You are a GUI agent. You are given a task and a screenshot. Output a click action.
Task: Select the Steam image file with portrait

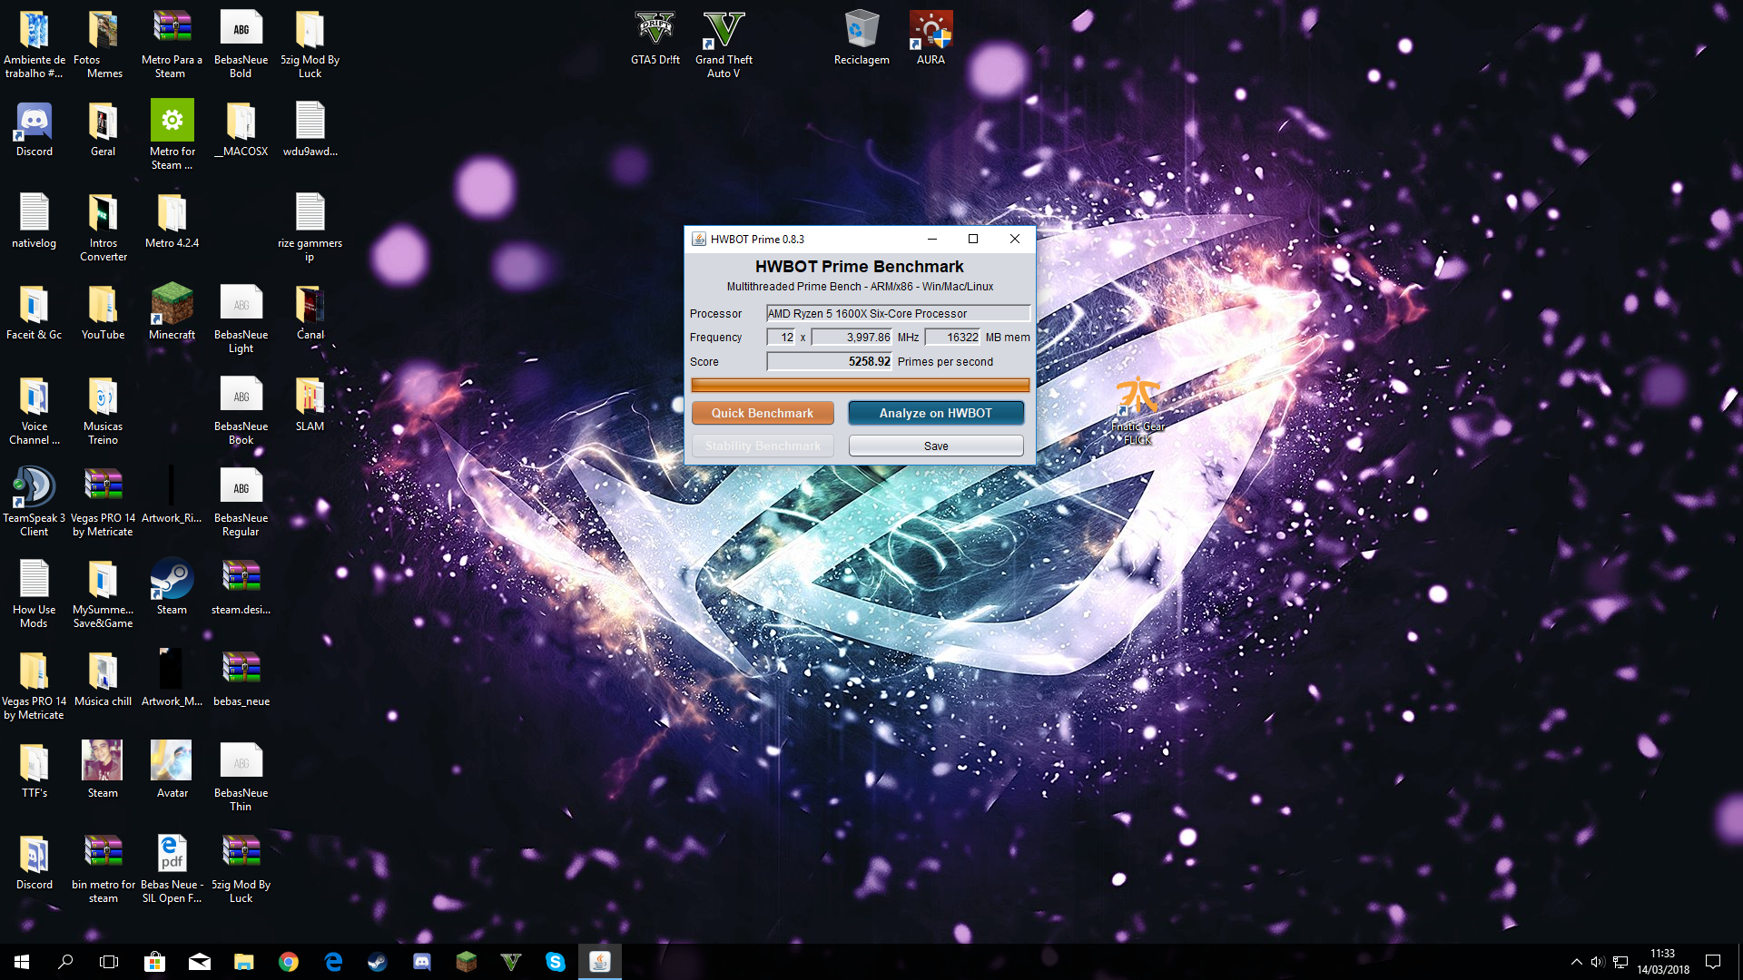[x=103, y=770]
